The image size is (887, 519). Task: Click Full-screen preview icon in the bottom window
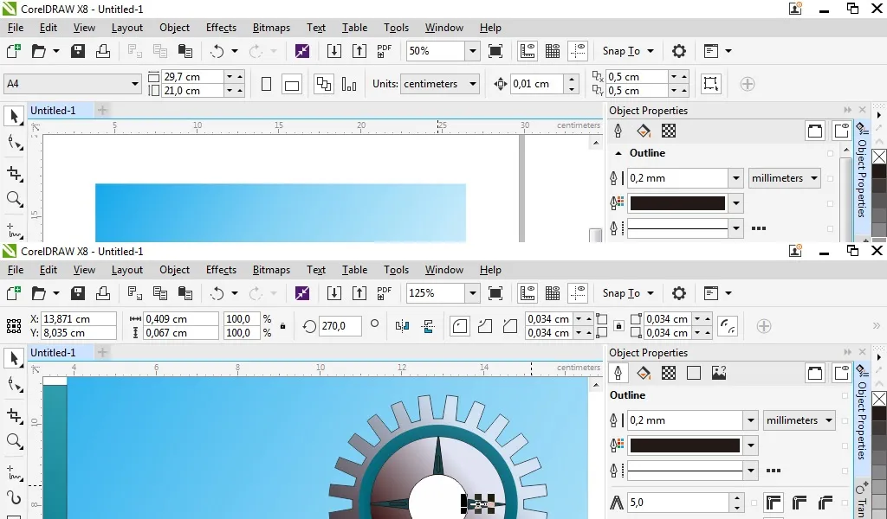point(495,293)
